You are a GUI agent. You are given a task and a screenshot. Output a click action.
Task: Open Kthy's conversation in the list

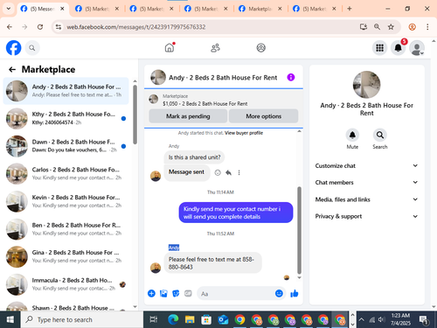point(66,118)
